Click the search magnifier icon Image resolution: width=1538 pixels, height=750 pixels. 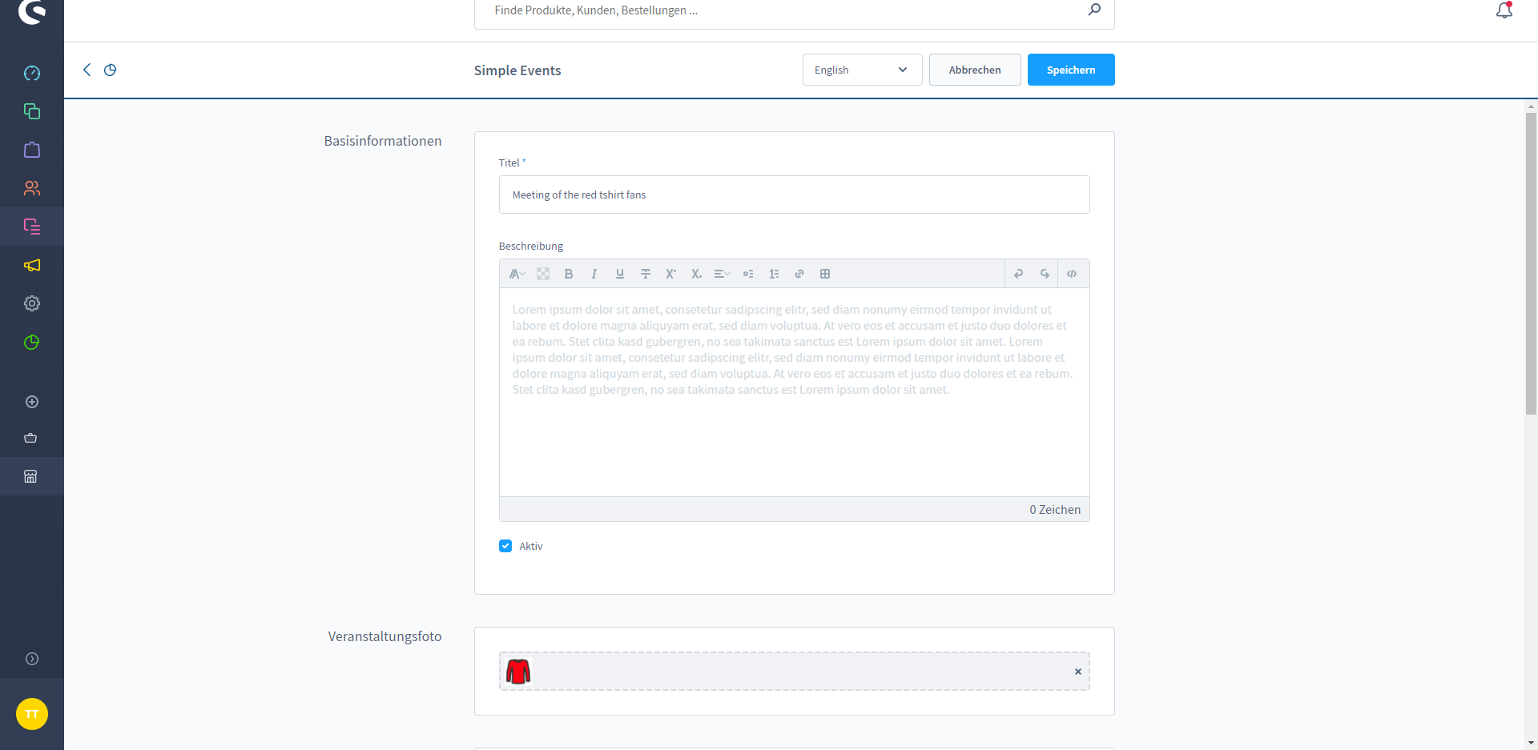point(1094,10)
